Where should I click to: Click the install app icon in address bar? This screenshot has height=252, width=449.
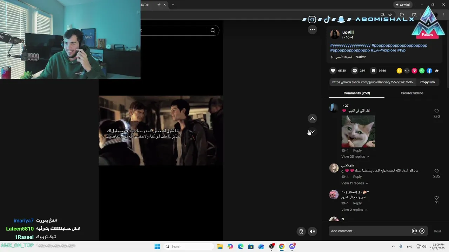point(382,15)
